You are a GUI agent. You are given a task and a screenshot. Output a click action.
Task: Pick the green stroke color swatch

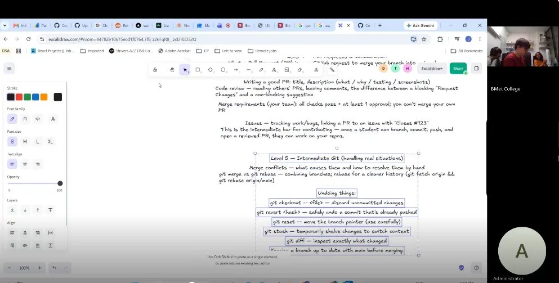27,97
